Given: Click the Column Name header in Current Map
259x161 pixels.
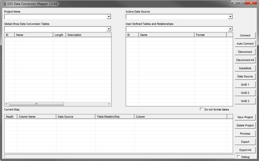Looking at the screenshot, I should pos(37,117).
